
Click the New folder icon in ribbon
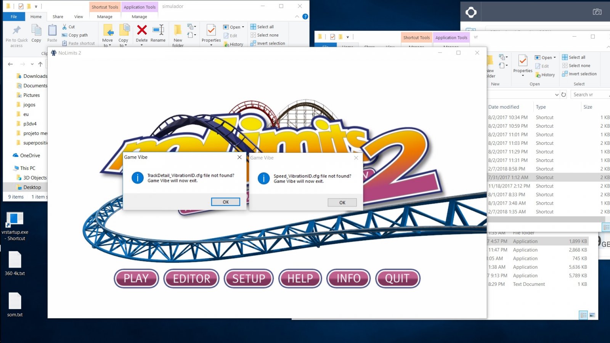(x=178, y=30)
